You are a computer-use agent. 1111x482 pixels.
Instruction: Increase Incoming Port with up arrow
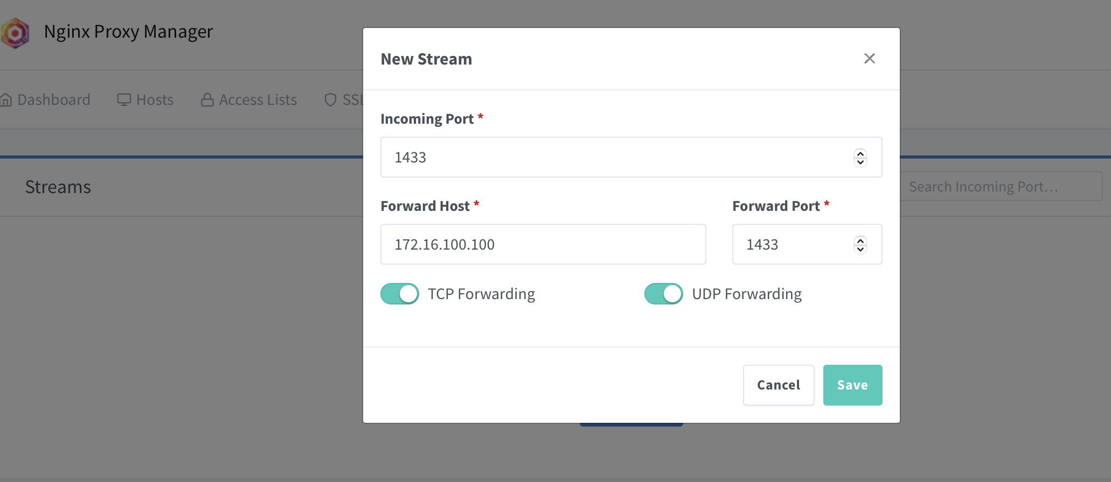[860, 153]
